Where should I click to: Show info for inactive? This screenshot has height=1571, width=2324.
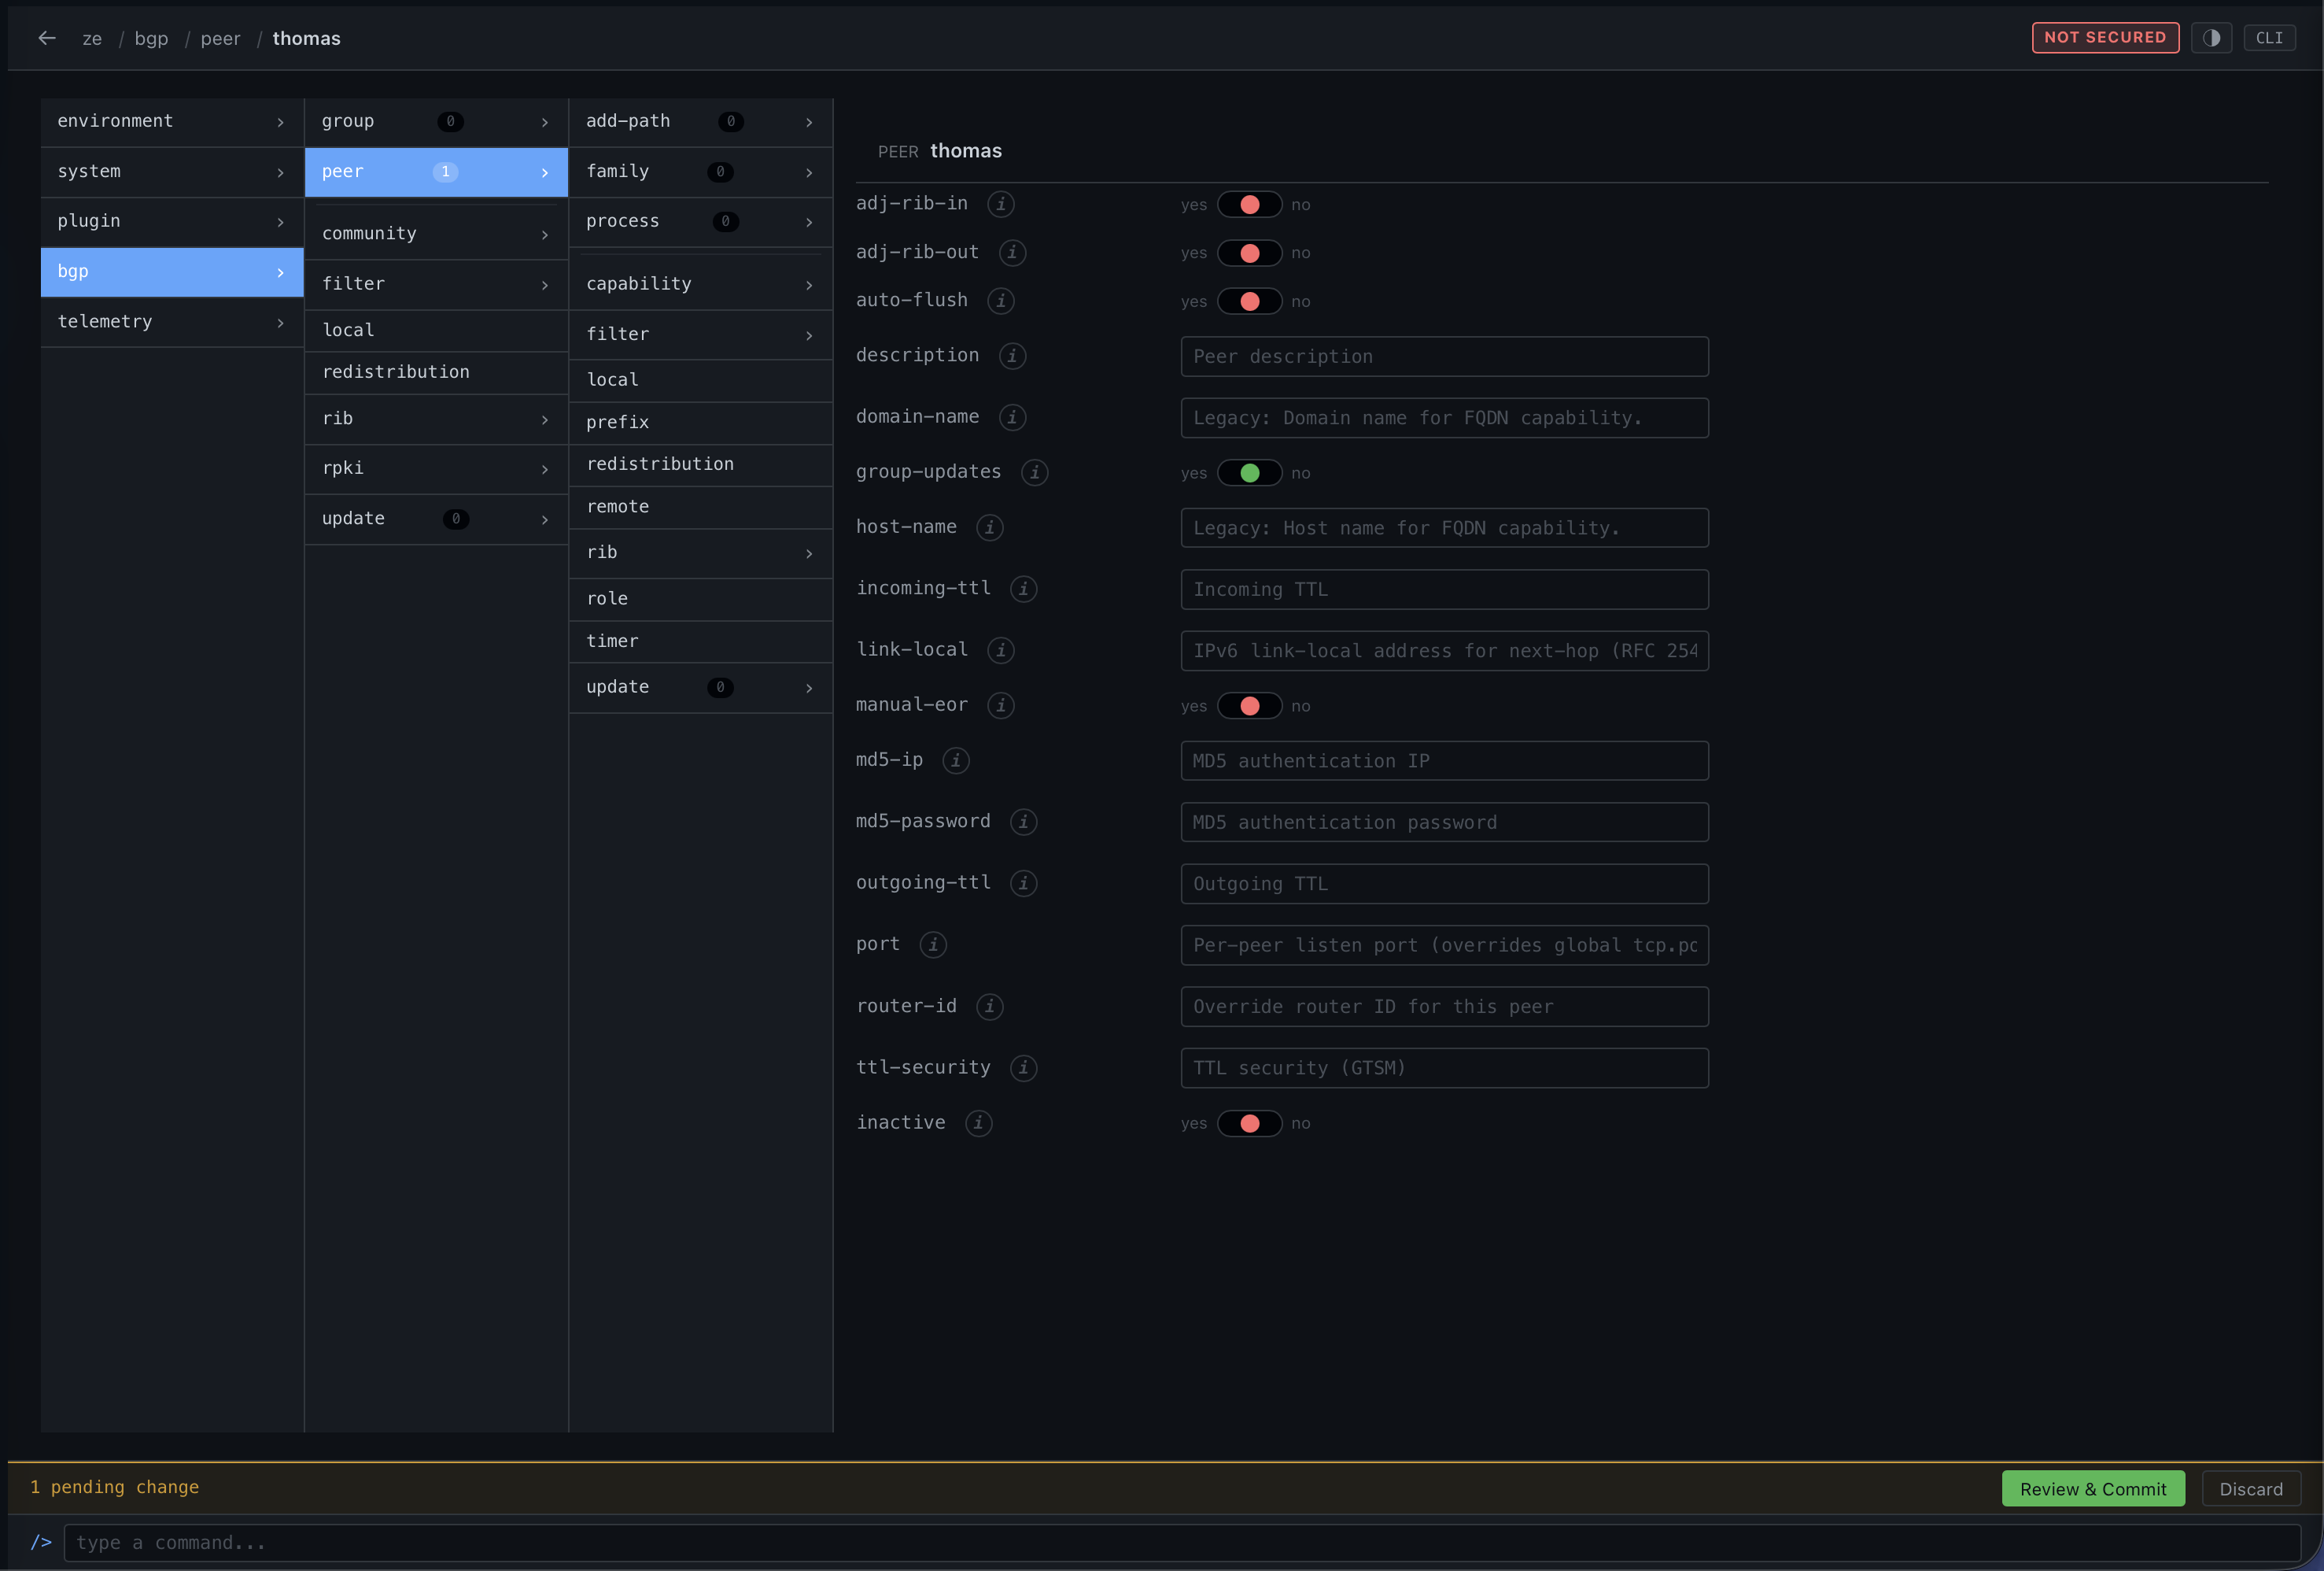coord(978,1122)
